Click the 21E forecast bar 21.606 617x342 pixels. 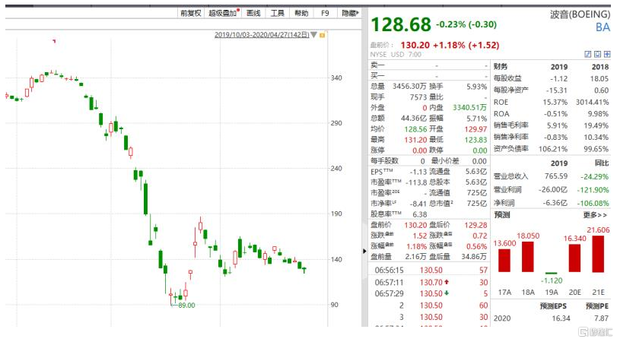click(597, 254)
